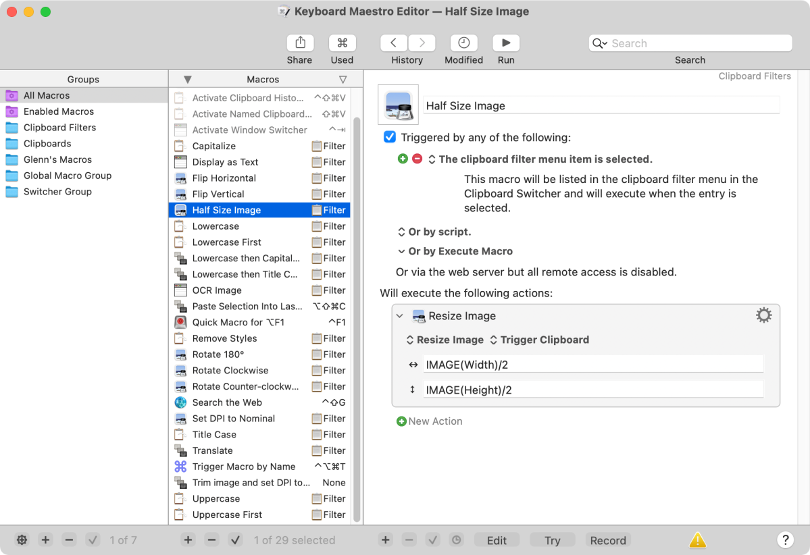Remove action with the detail pane minus button
810x555 pixels.
(409, 540)
